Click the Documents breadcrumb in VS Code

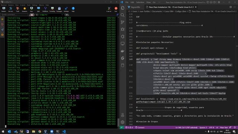click(157, 12)
